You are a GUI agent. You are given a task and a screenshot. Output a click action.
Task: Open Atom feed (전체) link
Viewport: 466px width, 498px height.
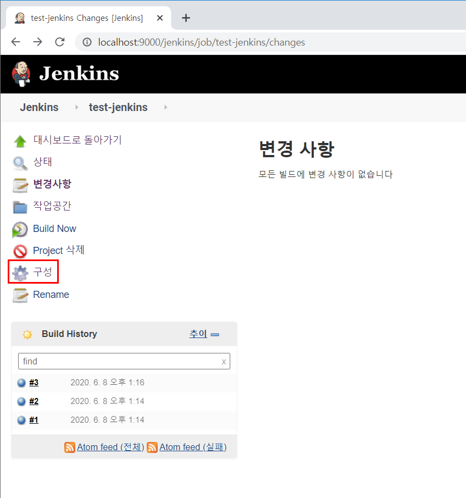click(110, 447)
